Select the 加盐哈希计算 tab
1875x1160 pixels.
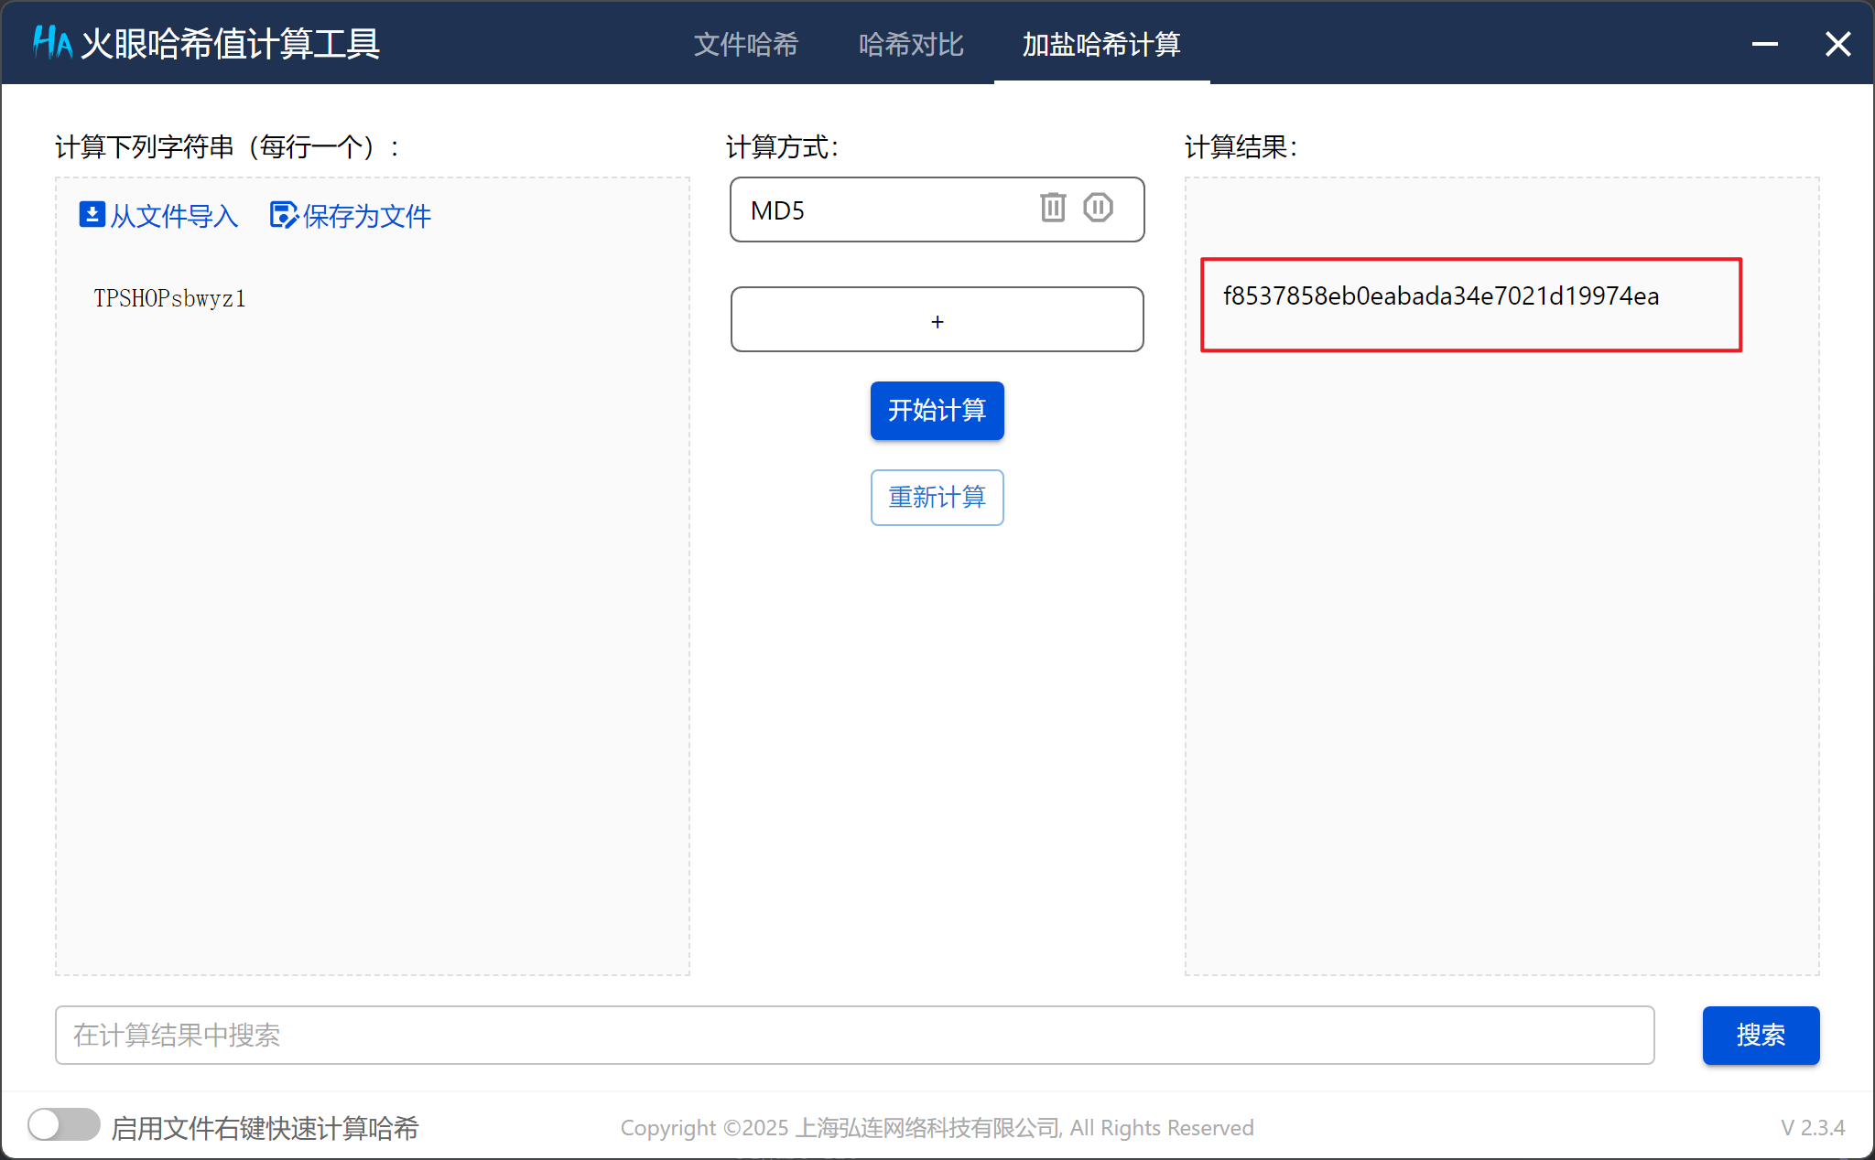tap(1101, 44)
